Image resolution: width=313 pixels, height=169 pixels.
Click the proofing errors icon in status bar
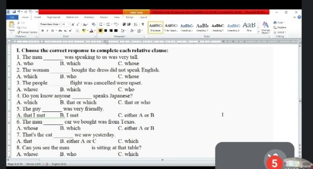46,164
